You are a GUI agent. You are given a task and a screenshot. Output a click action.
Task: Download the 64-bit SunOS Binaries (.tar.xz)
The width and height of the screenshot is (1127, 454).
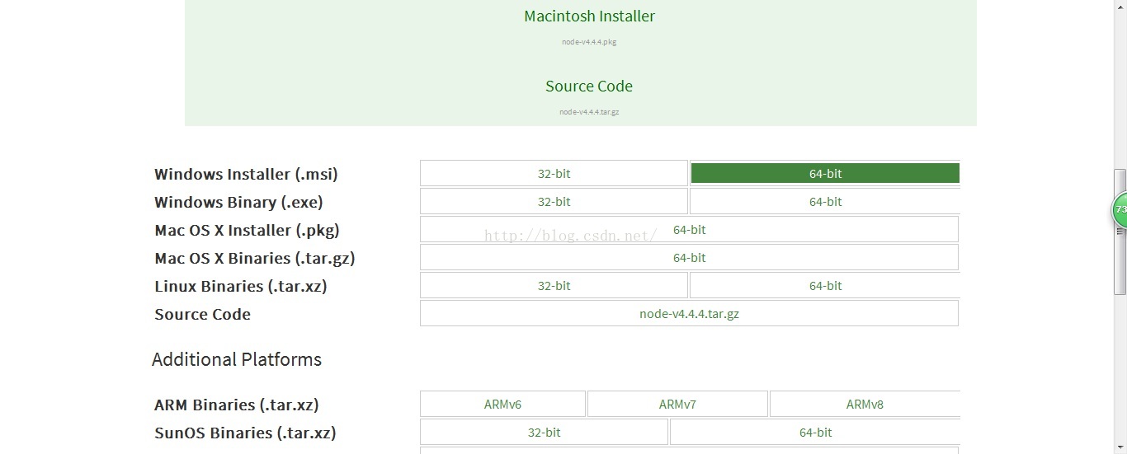[x=815, y=433]
